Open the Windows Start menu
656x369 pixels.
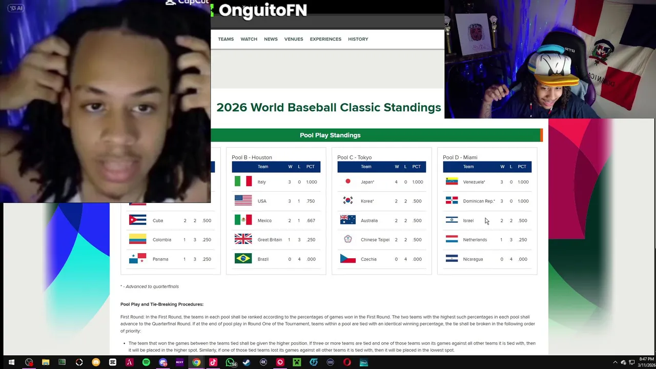tap(11, 362)
